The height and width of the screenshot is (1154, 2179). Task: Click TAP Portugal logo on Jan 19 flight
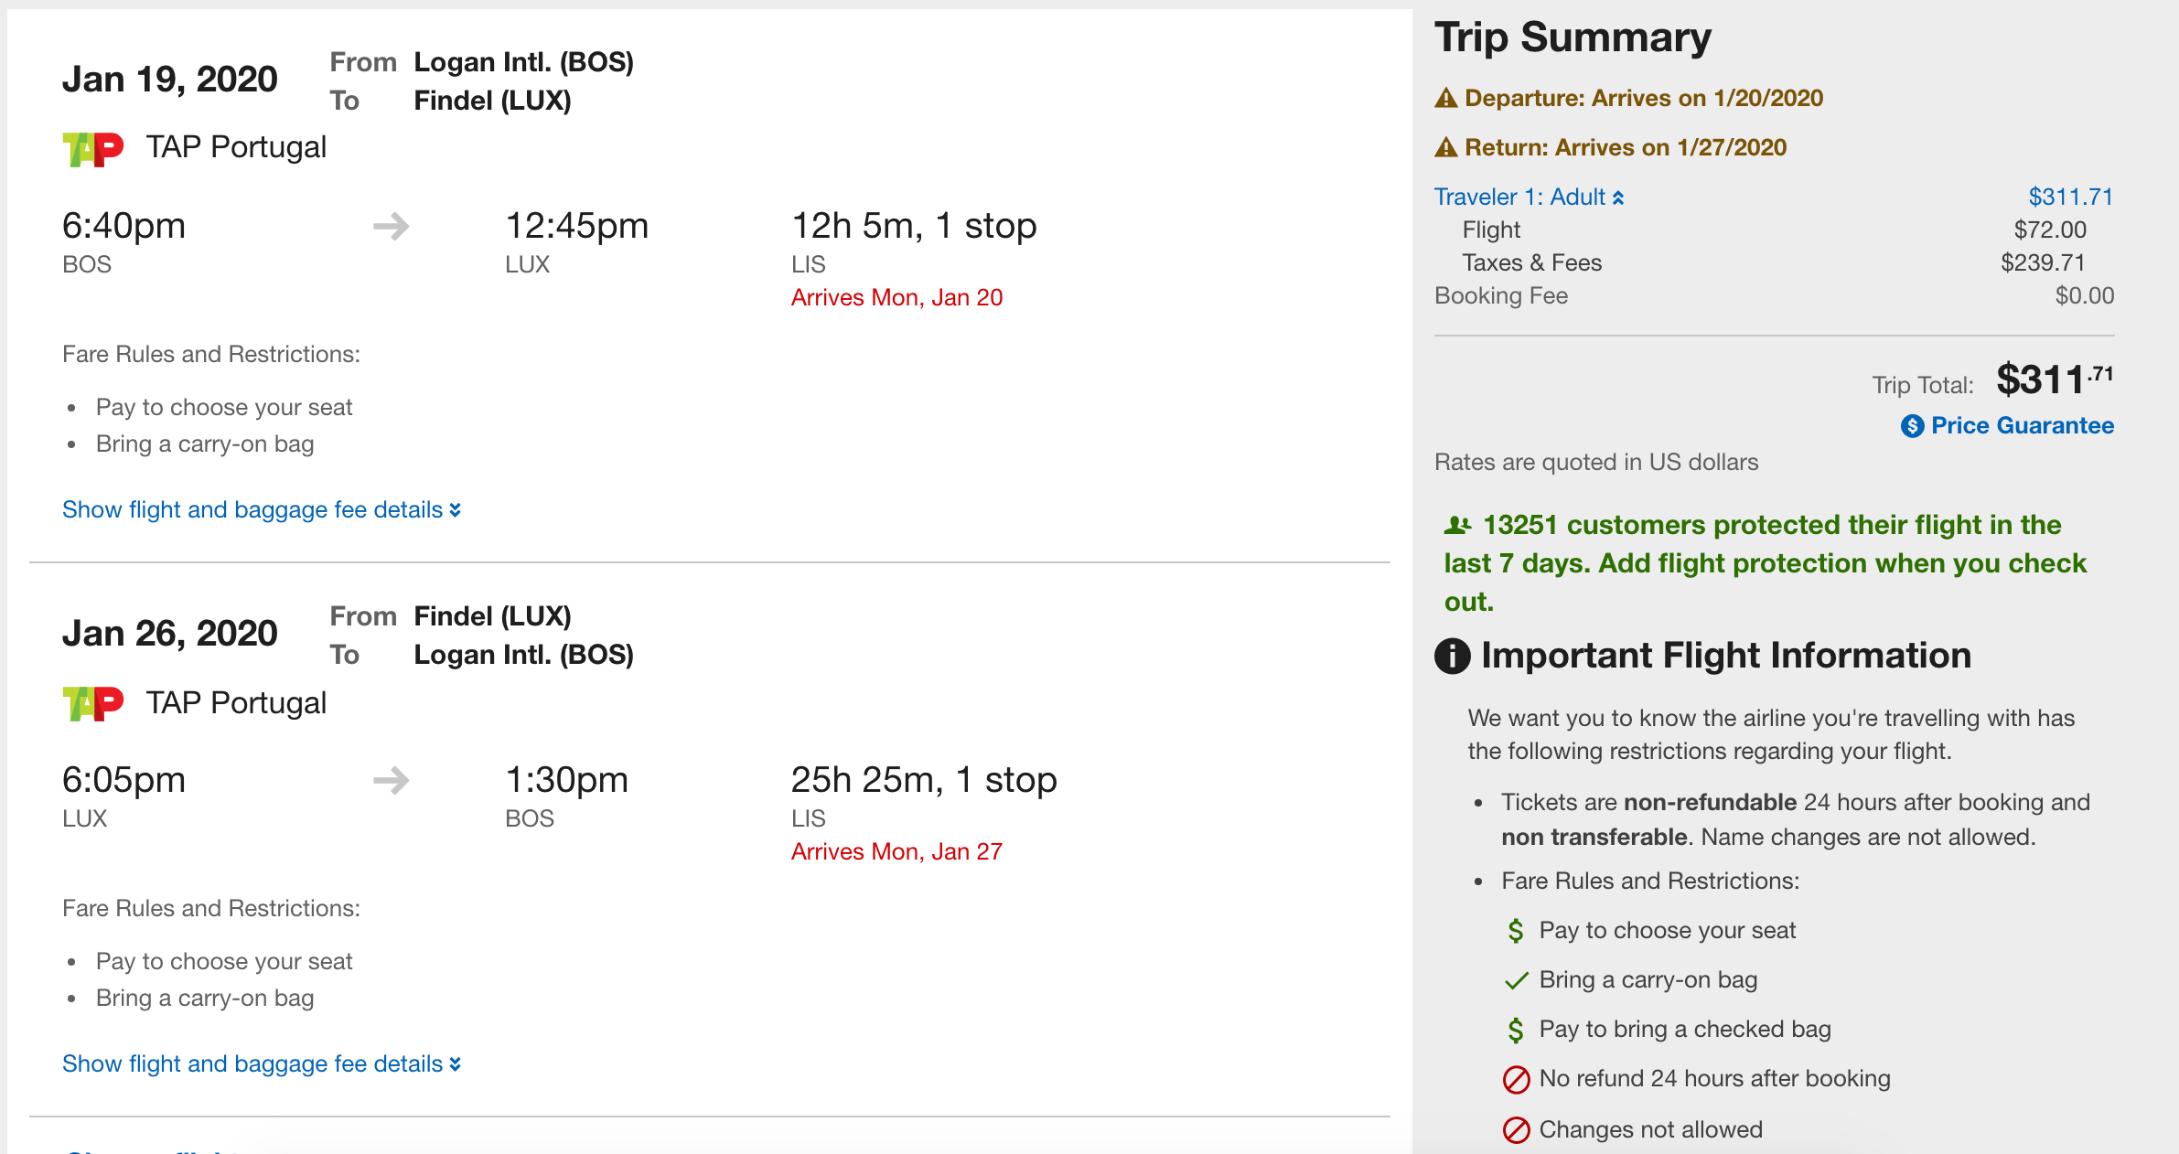click(x=92, y=149)
